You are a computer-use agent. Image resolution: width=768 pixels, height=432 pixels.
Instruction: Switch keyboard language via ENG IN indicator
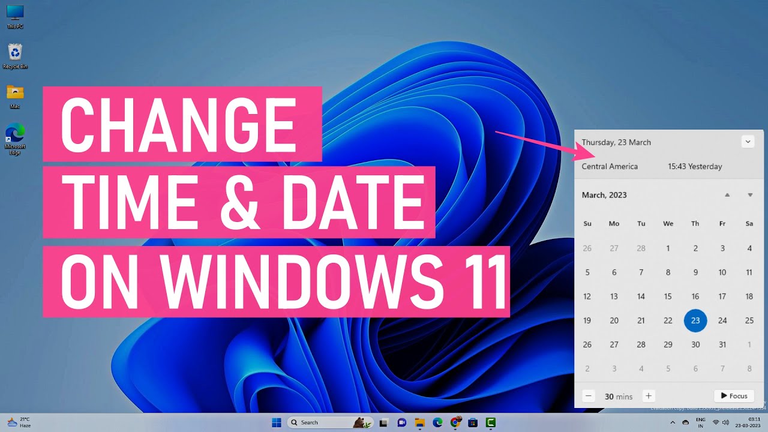(x=701, y=422)
